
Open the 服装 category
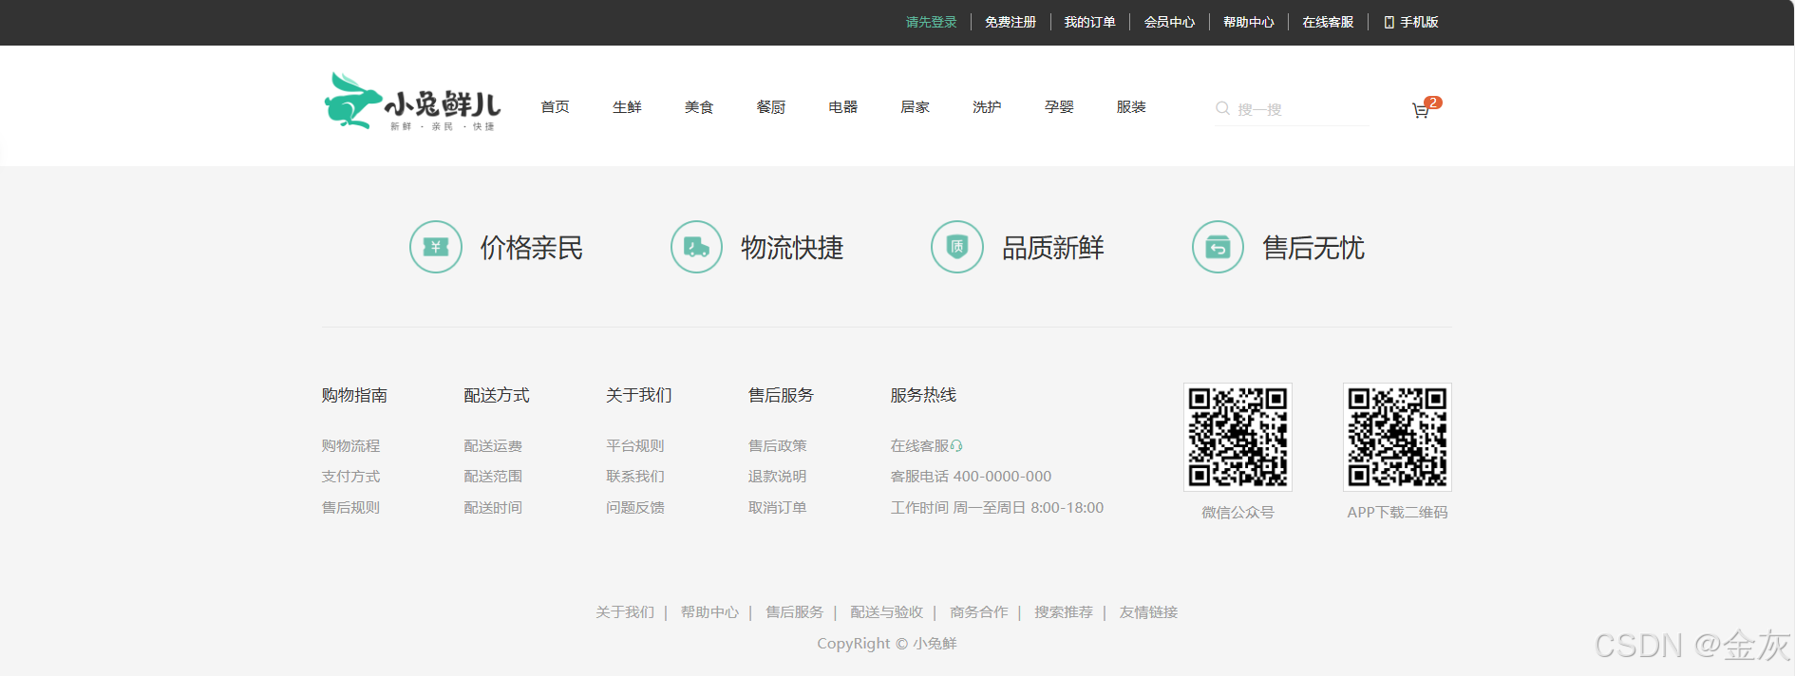click(1131, 106)
